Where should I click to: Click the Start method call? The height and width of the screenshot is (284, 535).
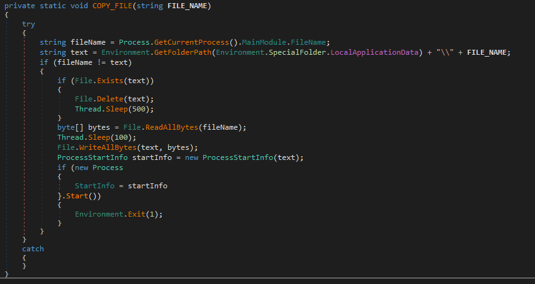(77, 196)
